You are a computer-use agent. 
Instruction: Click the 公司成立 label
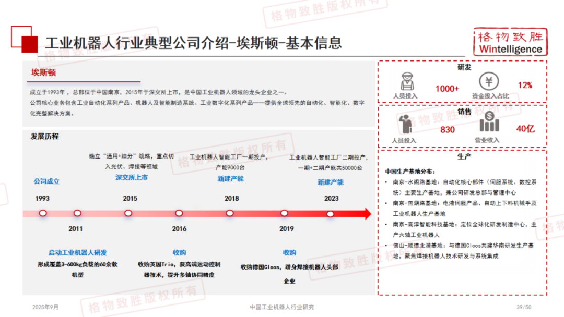point(46,181)
